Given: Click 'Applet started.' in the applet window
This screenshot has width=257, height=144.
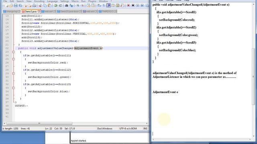Looking at the screenshot, I should coord(79,141).
